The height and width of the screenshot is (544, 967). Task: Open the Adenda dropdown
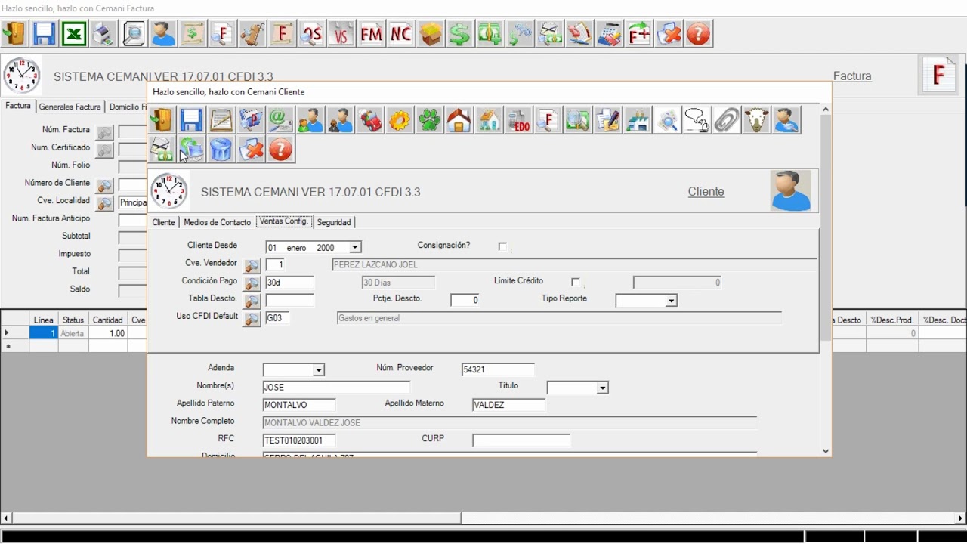tap(319, 370)
